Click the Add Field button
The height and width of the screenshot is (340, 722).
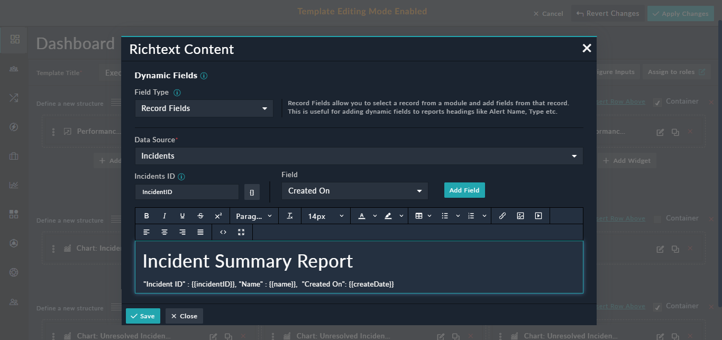click(x=464, y=190)
